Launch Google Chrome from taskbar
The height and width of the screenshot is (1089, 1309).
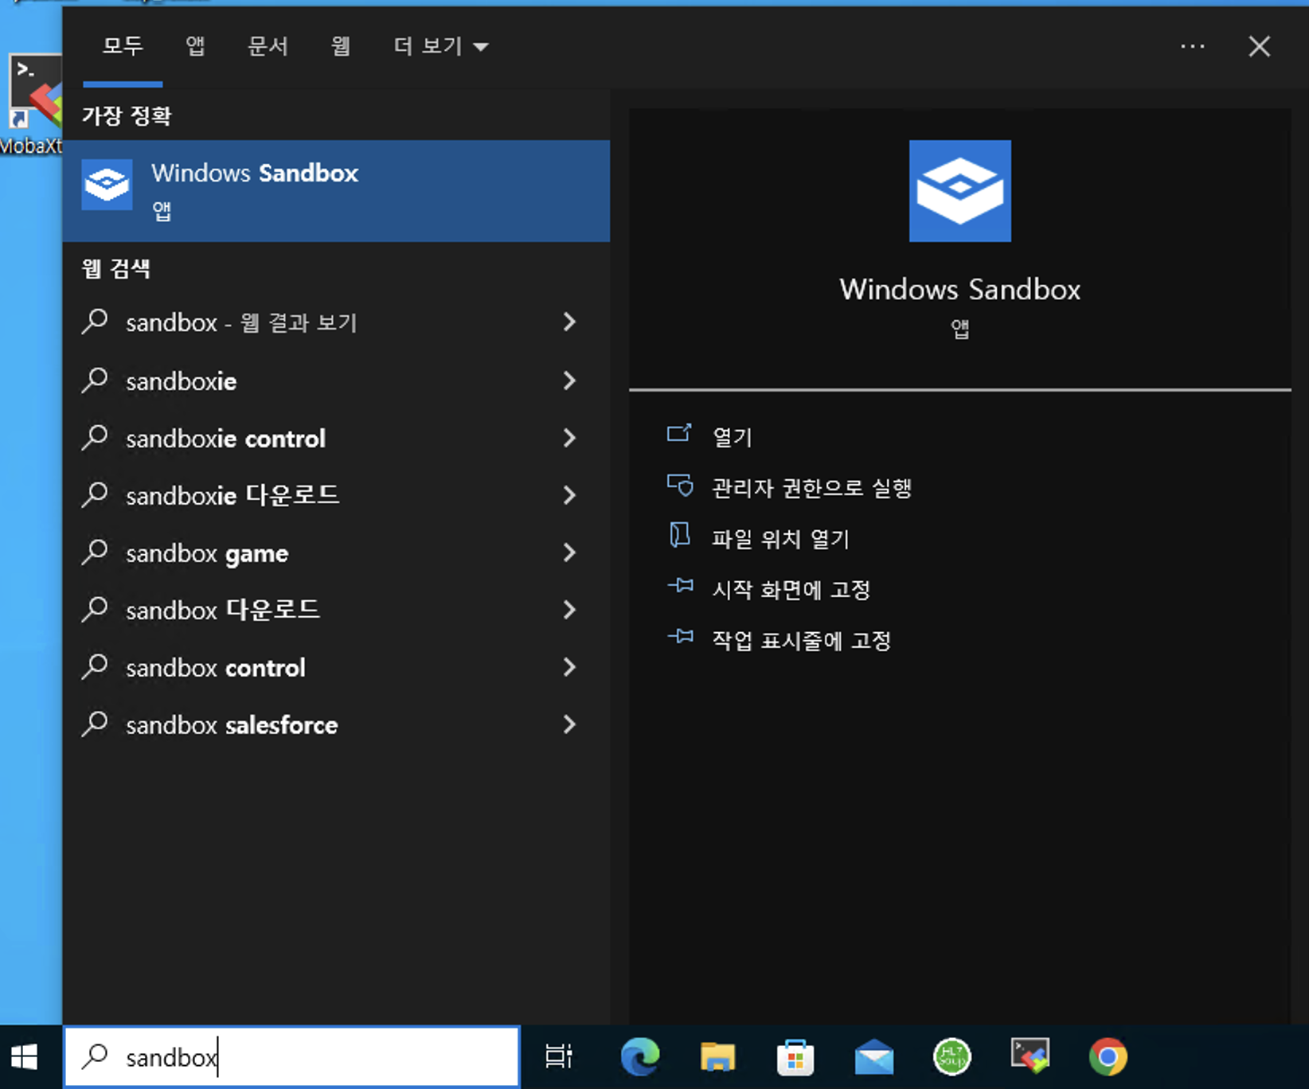pyautogui.click(x=1108, y=1057)
